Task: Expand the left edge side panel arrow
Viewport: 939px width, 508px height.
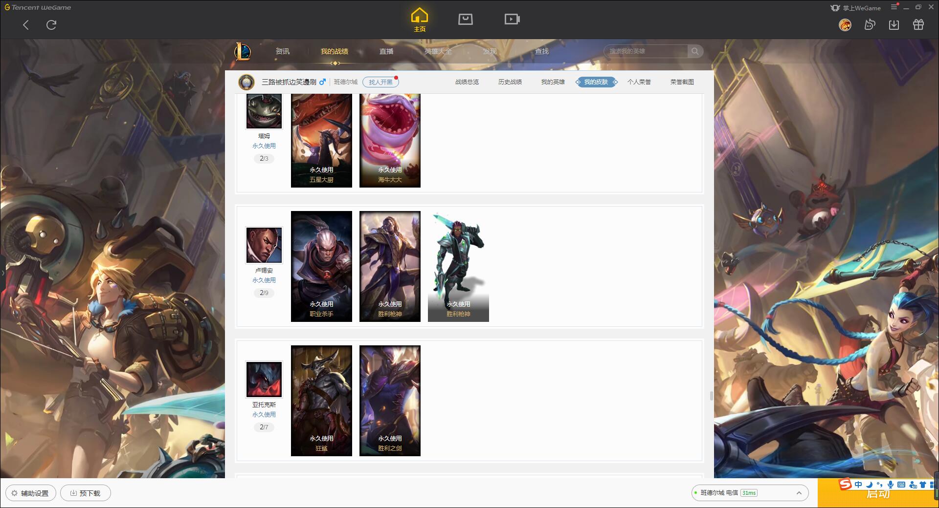Action: (2, 273)
